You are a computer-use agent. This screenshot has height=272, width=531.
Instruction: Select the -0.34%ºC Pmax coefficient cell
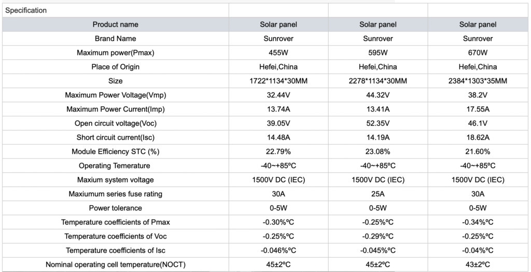478,222
